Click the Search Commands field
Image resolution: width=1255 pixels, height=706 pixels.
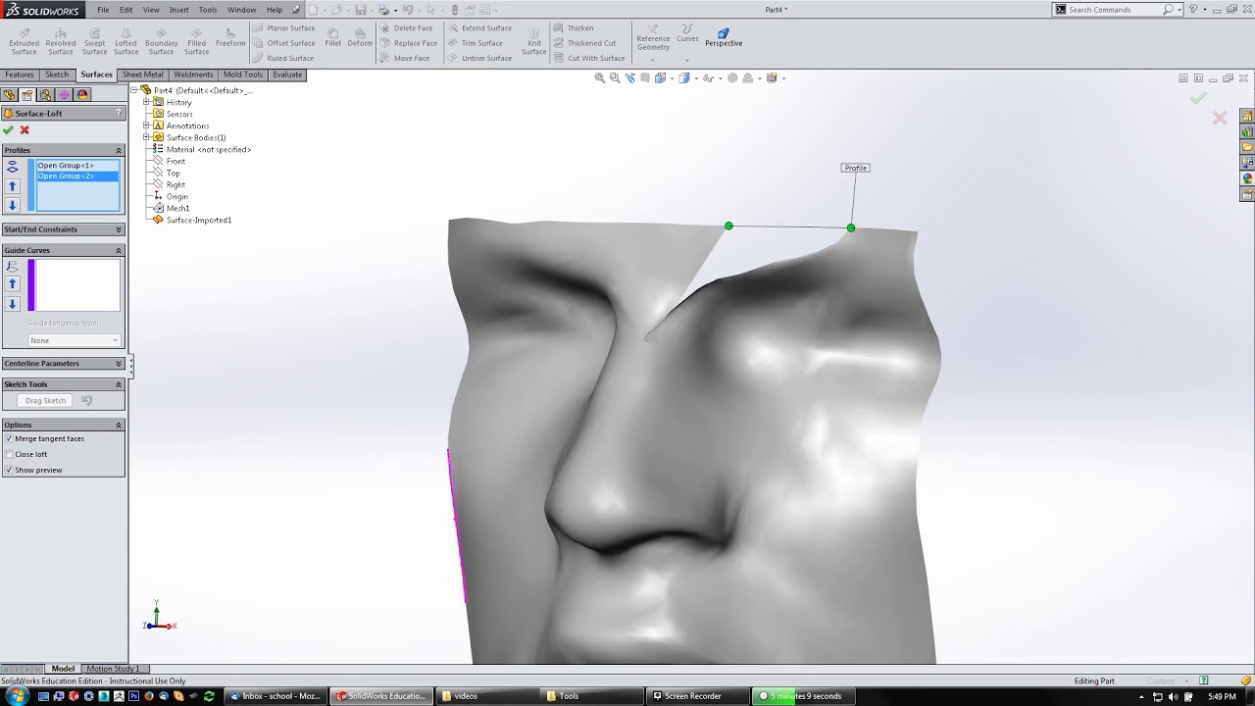1115,10
